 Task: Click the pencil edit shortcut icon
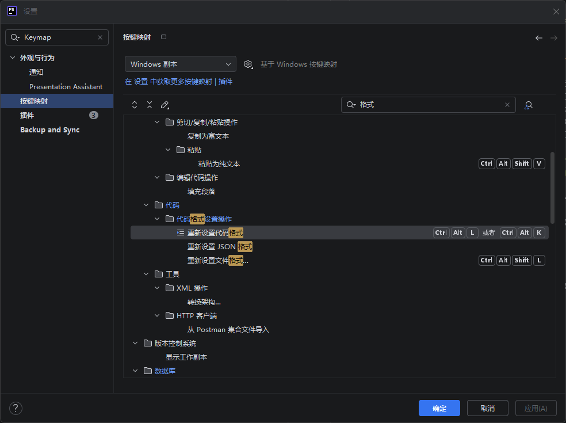click(165, 105)
